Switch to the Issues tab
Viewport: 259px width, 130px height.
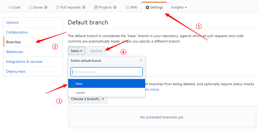(38, 7)
